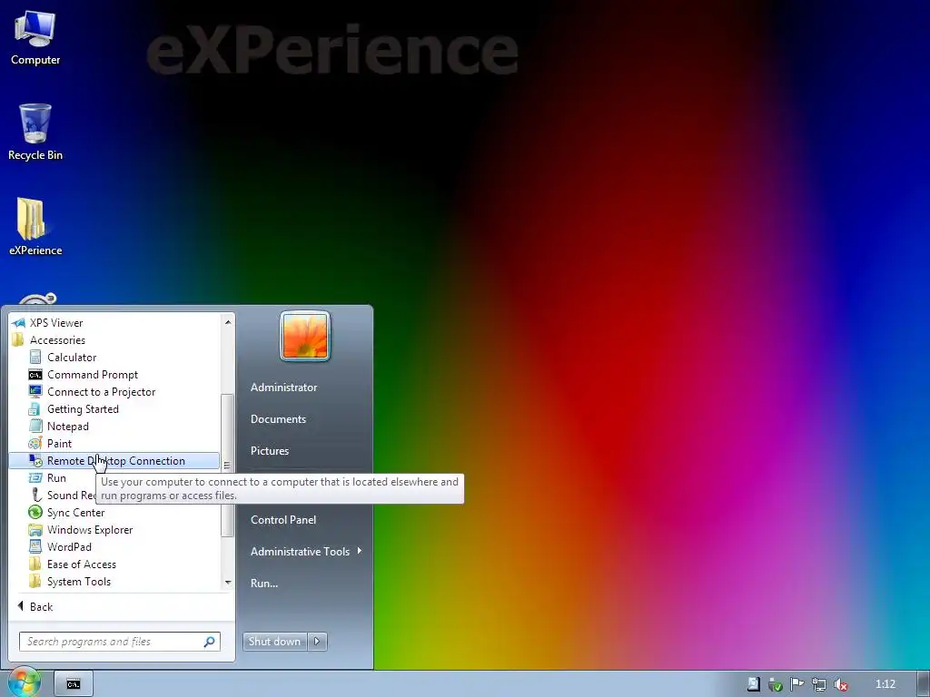930x697 pixels.
Task: Click the program list scroll-down arrow
Action: (x=228, y=584)
